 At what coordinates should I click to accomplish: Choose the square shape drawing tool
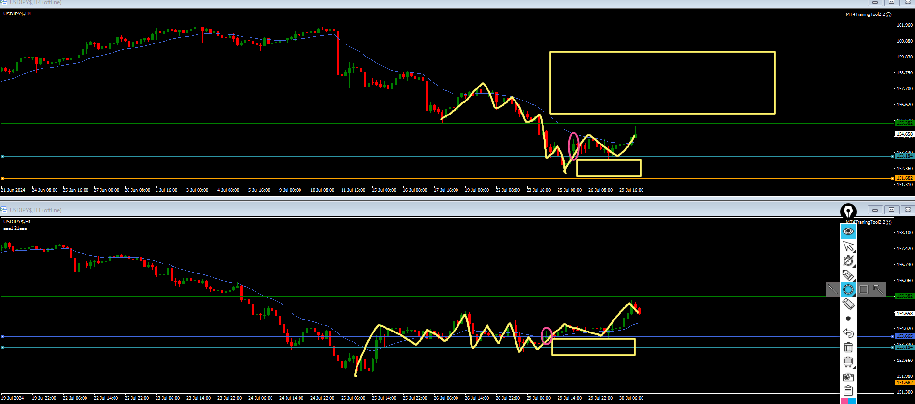(x=864, y=289)
